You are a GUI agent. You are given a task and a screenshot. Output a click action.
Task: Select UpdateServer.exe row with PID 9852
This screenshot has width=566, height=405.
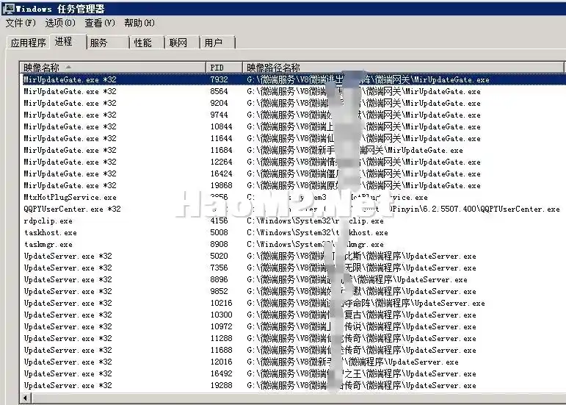click(293, 291)
